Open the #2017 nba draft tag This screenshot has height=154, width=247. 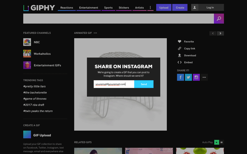coord(34,105)
